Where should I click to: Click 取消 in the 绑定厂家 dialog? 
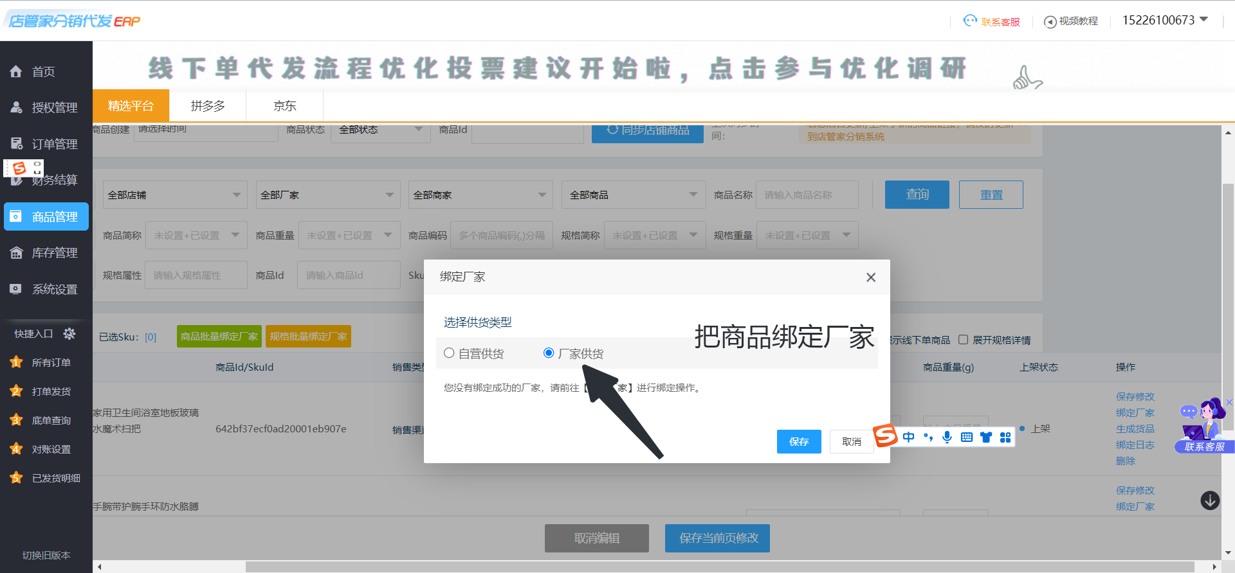pyautogui.click(x=851, y=441)
